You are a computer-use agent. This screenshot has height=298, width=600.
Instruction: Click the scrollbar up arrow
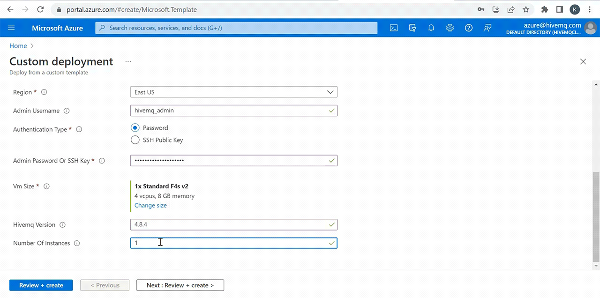pos(596,84)
